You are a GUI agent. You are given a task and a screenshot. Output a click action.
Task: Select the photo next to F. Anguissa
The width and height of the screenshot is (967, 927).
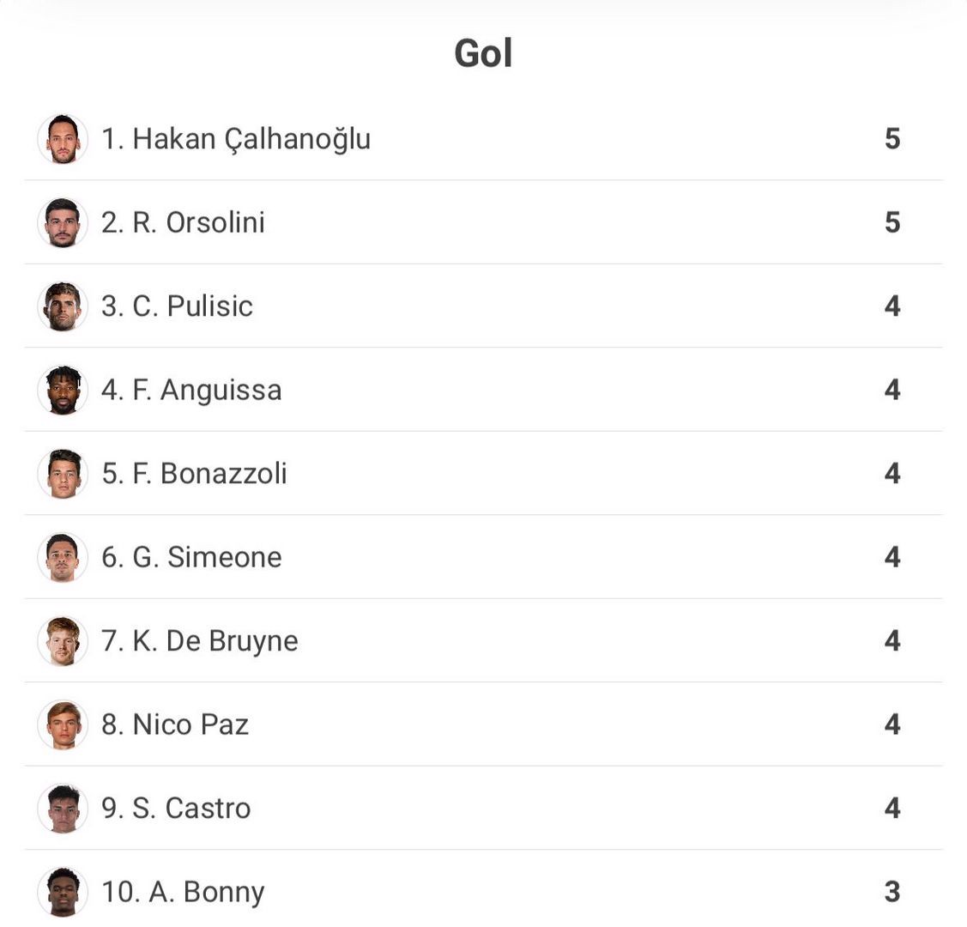(x=63, y=390)
